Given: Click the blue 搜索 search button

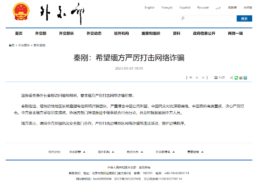Looking at the screenshot, I should (x=244, y=19).
